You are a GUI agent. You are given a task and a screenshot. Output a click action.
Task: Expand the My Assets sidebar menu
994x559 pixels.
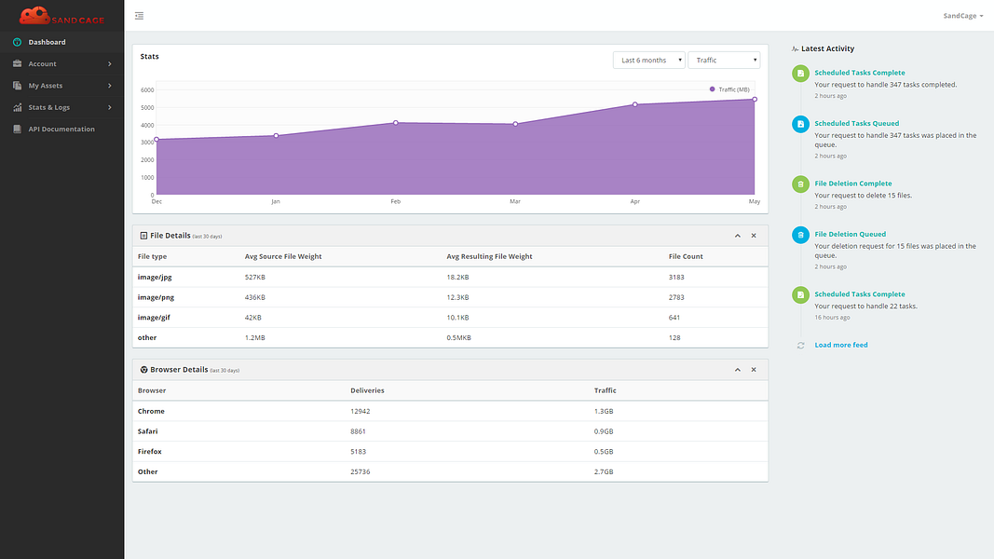62,86
